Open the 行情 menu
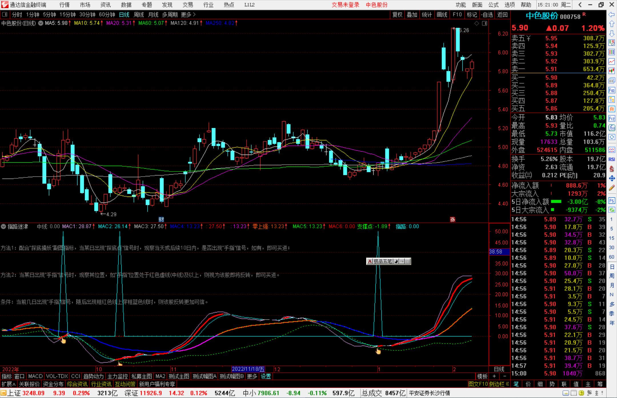Image resolution: width=617 pixels, height=398 pixels. tap(64, 5)
